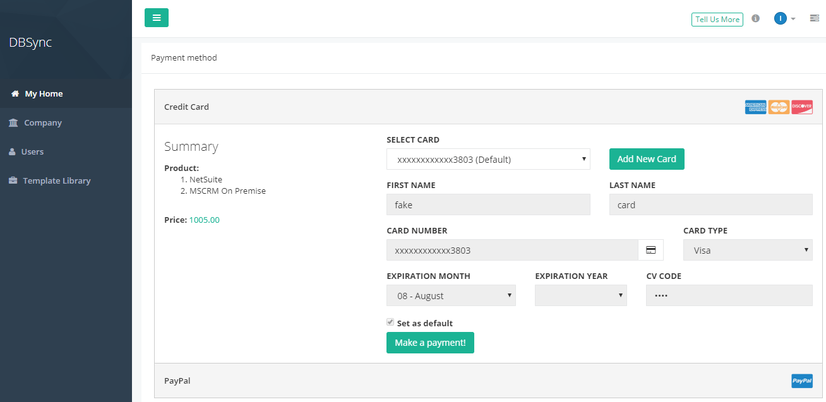Click the Discover card logo
Image resolution: width=826 pixels, height=402 pixels.
(802, 107)
